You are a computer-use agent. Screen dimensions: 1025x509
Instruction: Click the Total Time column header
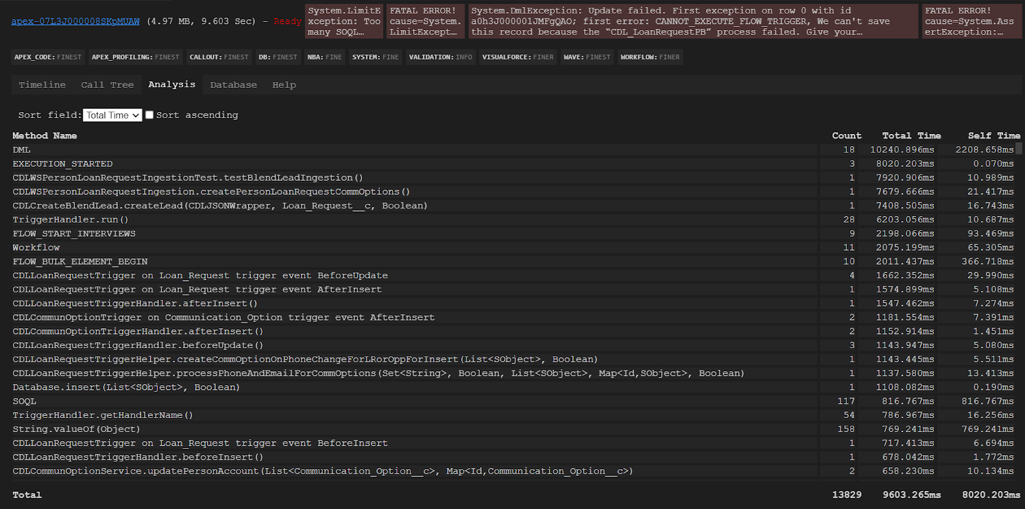[x=911, y=136]
